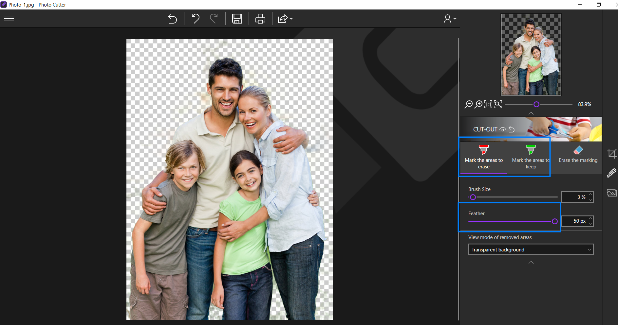Zoom out with minus magnifier
The height and width of the screenshot is (325, 618).
[x=469, y=104]
